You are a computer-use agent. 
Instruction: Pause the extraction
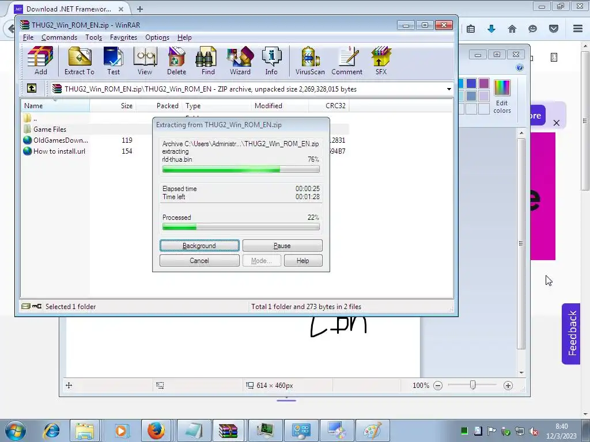pyautogui.click(x=282, y=245)
